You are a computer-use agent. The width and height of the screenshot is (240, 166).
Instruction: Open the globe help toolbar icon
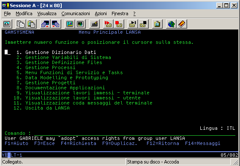[171, 24]
